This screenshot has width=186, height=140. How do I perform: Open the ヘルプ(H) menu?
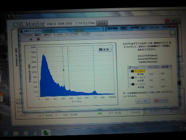point(86,34)
